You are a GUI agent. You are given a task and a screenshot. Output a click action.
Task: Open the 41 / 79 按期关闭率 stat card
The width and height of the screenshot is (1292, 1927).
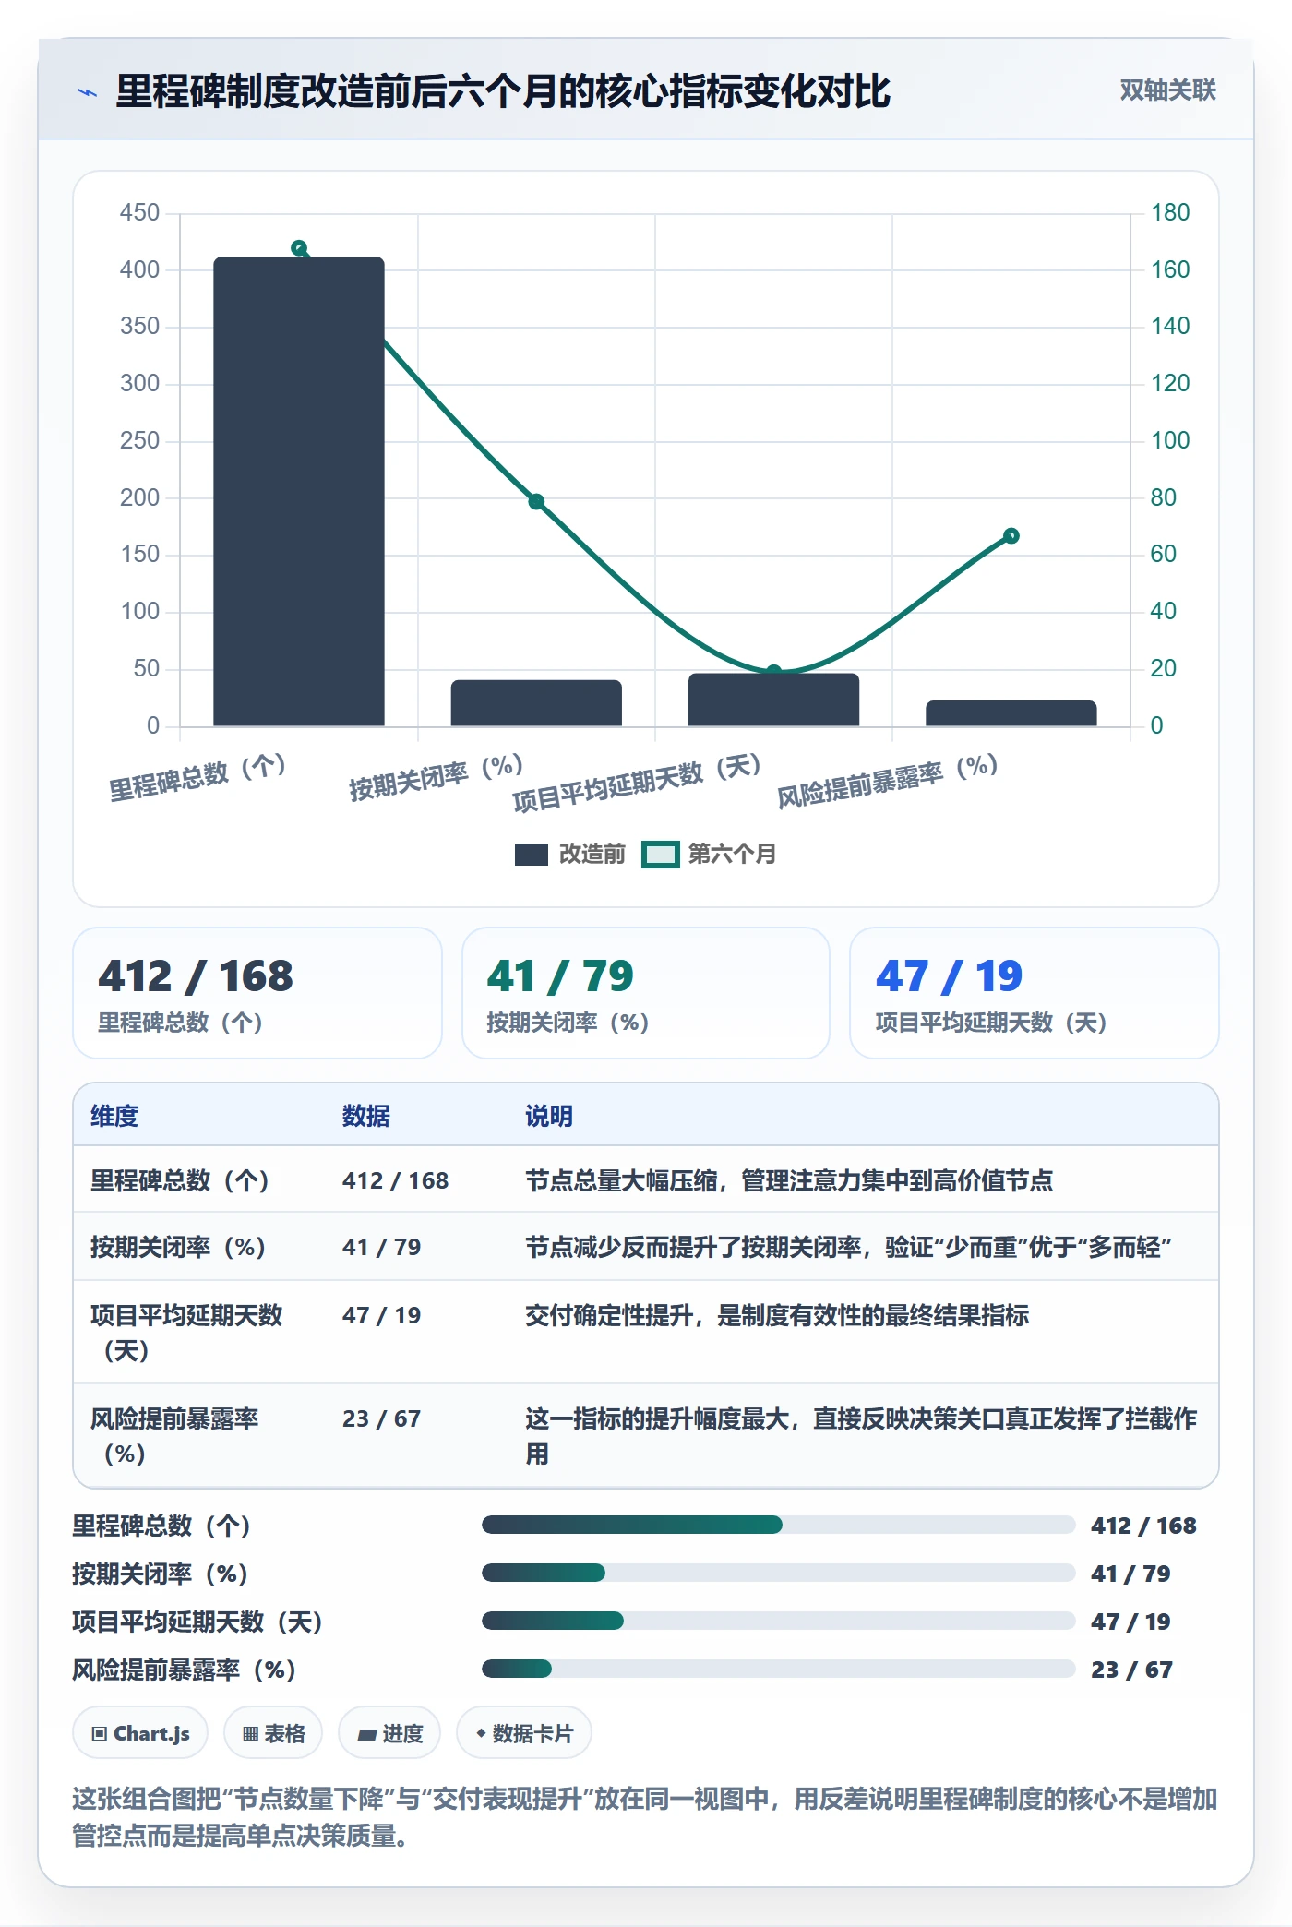646,993
